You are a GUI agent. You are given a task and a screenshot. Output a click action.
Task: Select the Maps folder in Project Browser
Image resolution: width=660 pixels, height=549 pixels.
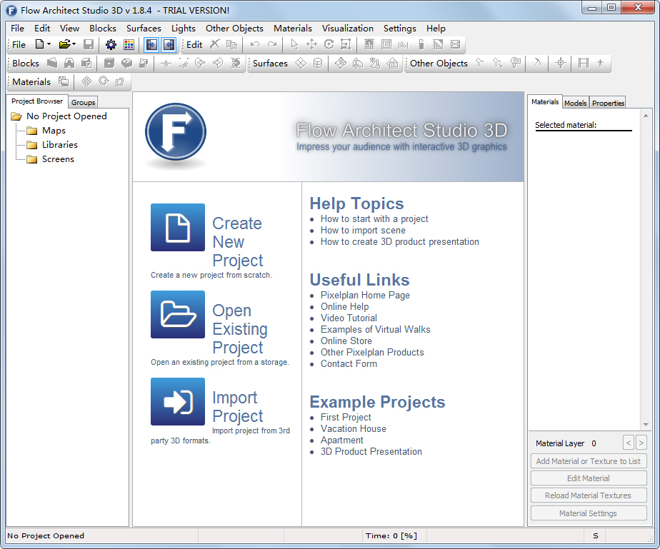pyautogui.click(x=54, y=131)
